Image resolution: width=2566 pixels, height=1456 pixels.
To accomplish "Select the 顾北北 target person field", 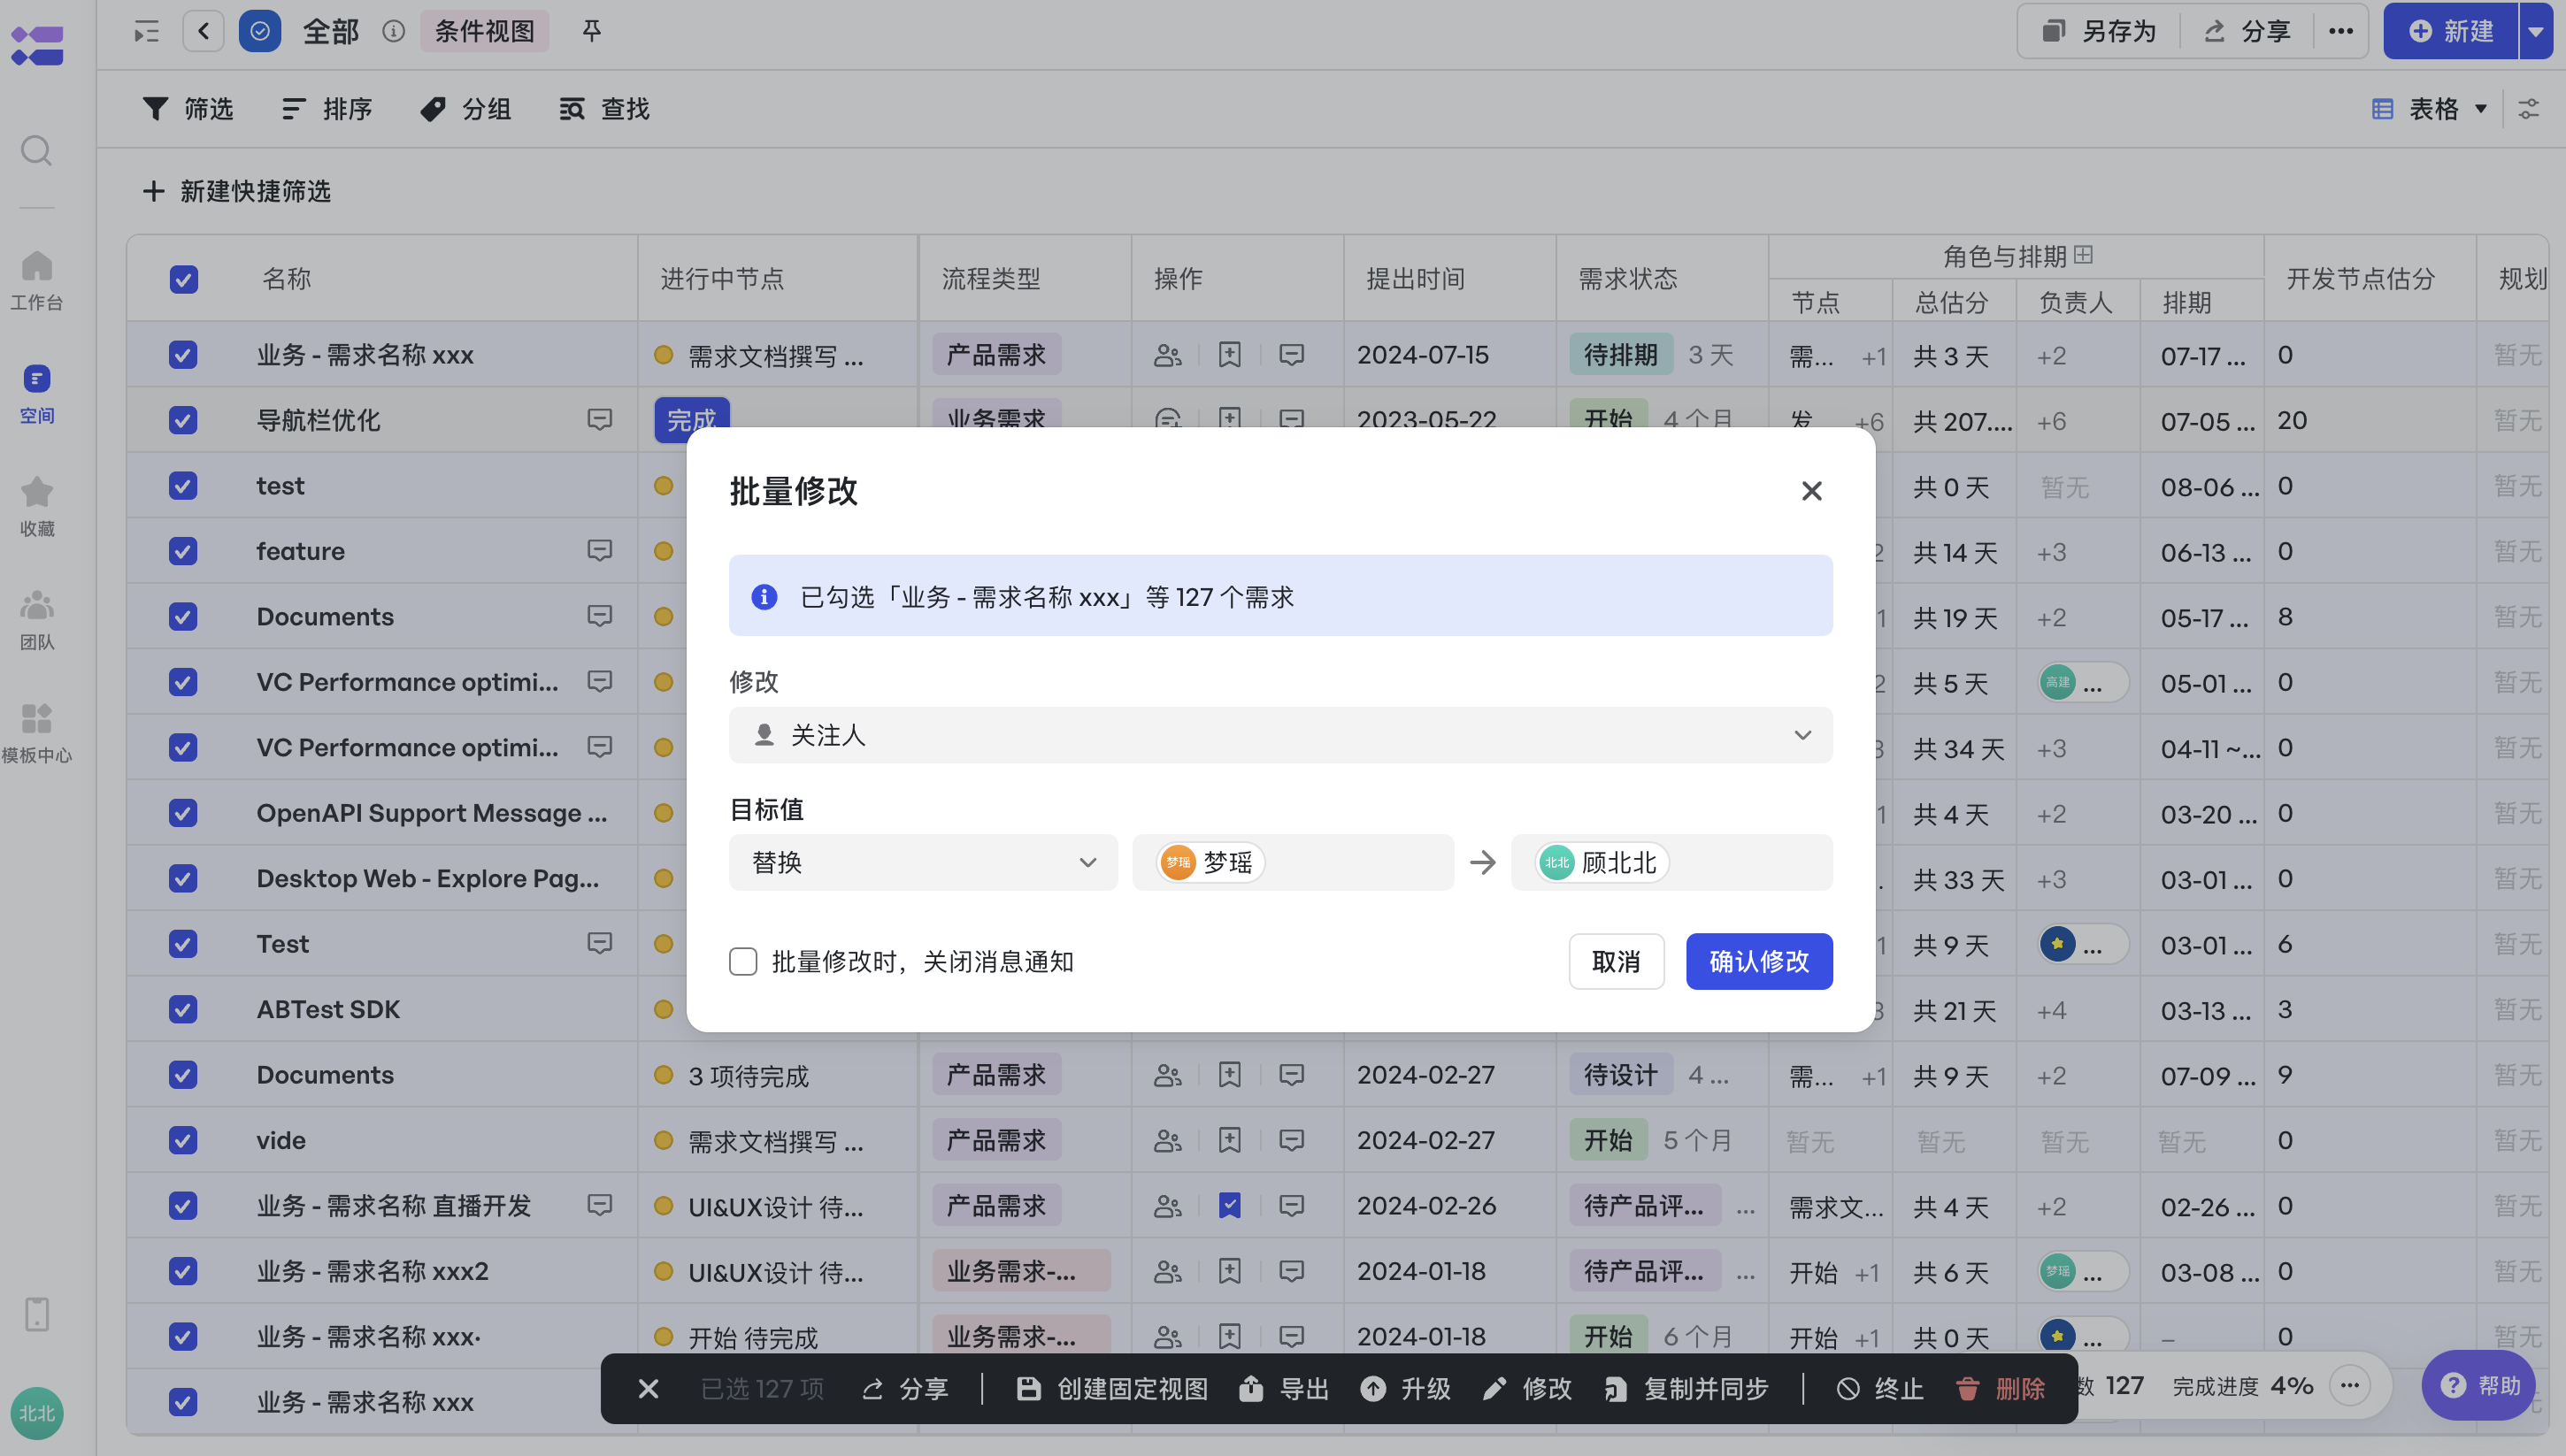I will click(x=1671, y=862).
